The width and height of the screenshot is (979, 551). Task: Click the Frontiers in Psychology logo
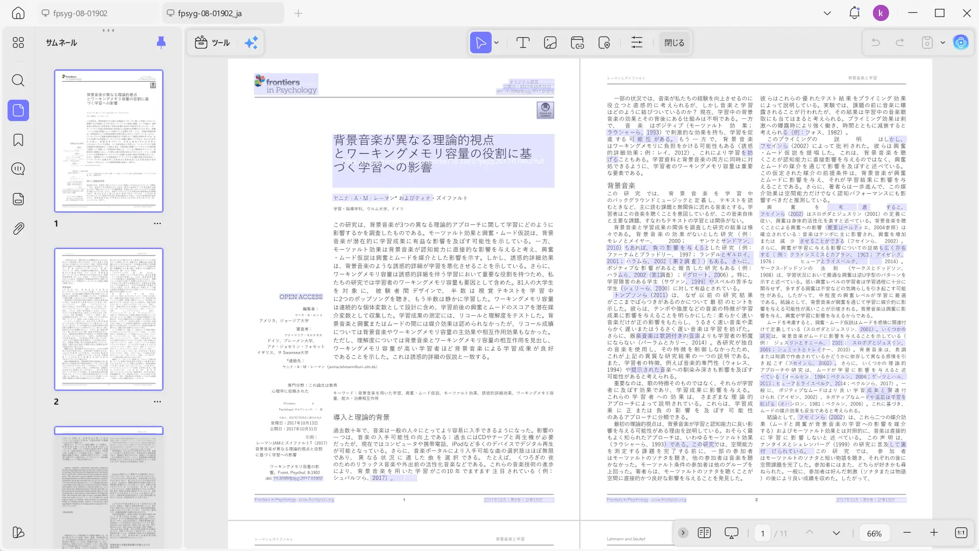[286, 85]
